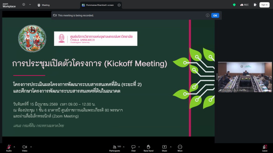Open screen share options ellipsis icon
This screenshot has width=273, height=153.
point(119,5)
